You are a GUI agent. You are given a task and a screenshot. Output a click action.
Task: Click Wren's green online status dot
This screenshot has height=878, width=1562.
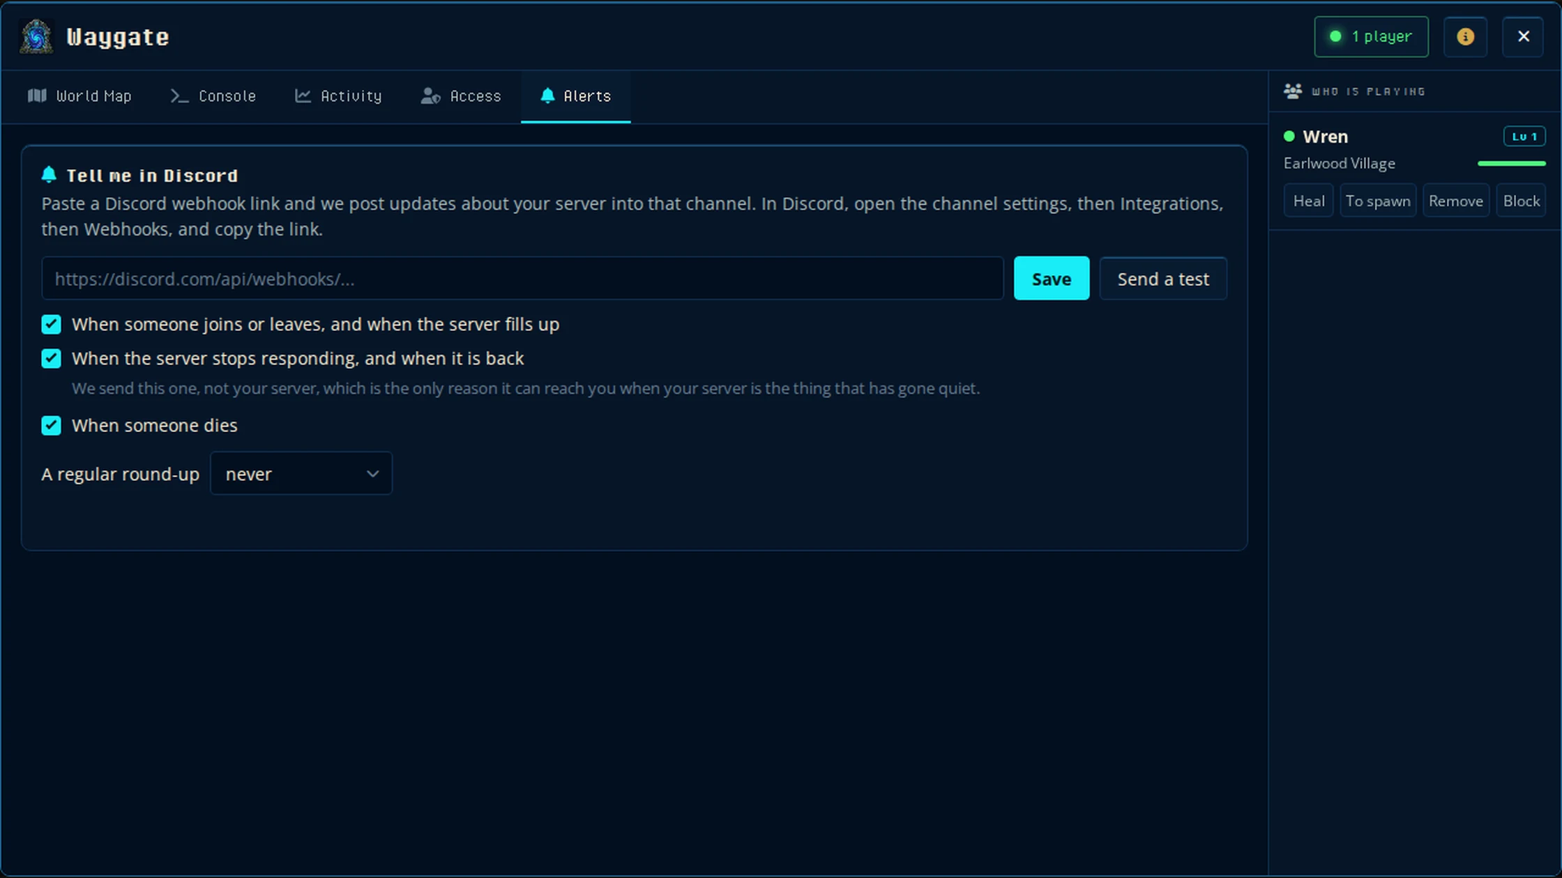coord(1289,137)
